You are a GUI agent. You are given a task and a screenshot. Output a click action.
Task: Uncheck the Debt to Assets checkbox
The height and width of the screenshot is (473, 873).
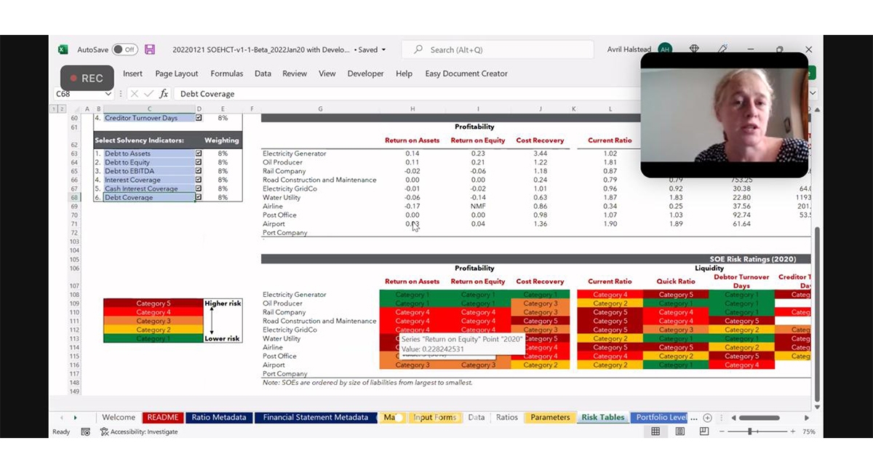pyautogui.click(x=199, y=154)
